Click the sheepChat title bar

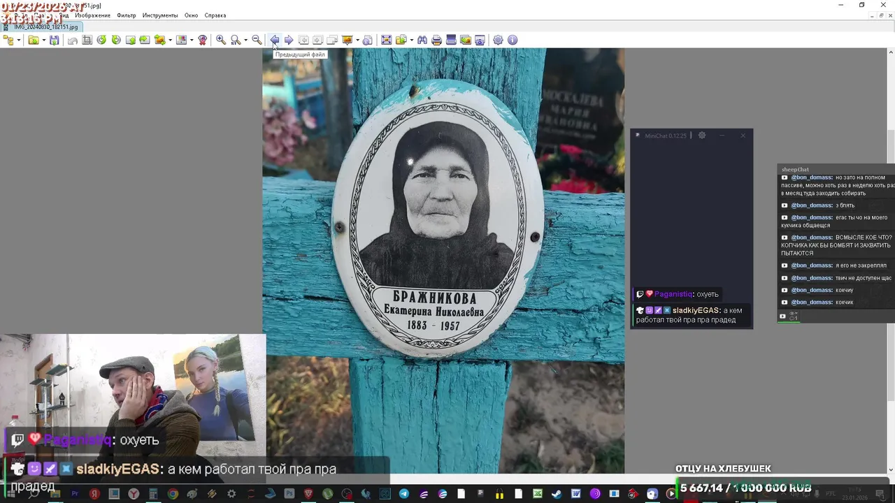click(x=836, y=169)
